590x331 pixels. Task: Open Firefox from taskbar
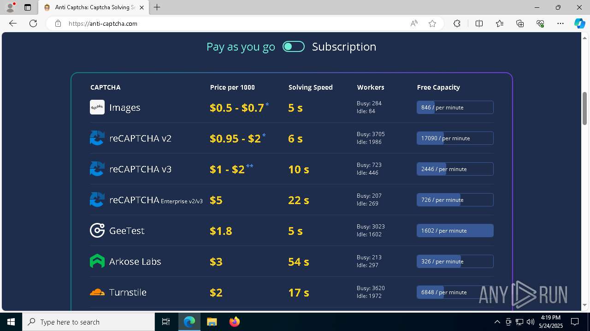tap(235, 322)
